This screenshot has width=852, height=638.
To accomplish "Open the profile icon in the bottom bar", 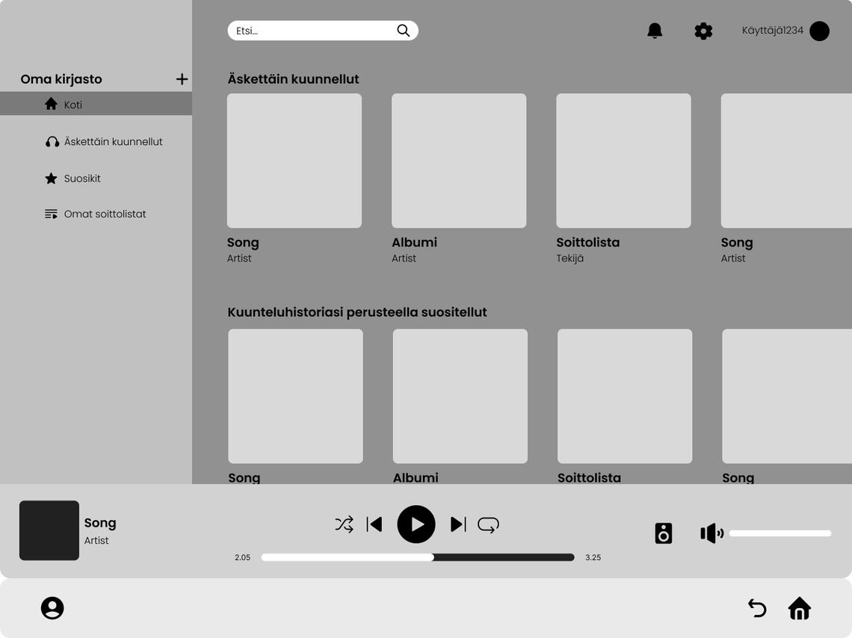I will point(52,608).
